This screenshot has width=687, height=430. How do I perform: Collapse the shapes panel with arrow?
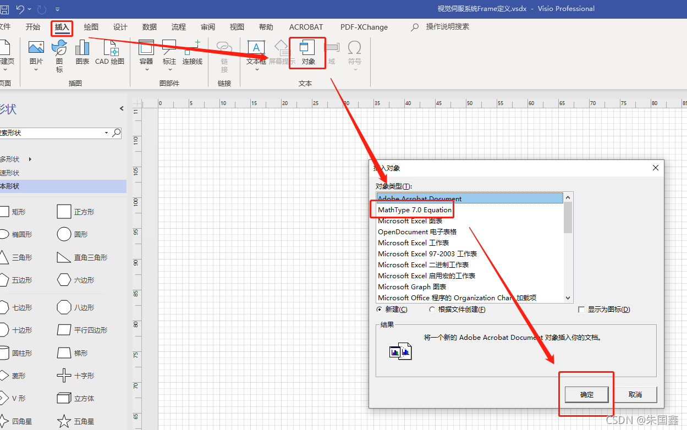point(122,109)
